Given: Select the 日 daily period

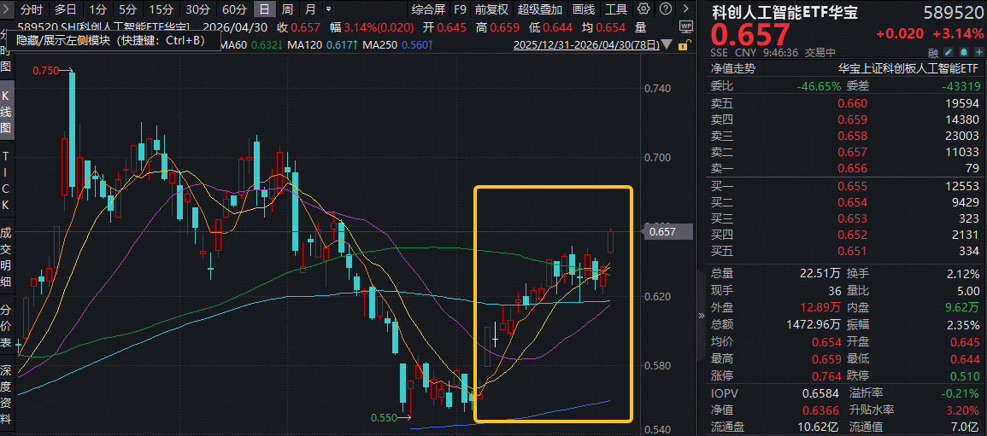Looking at the screenshot, I should pyautogui.click(x=265, y=9).
